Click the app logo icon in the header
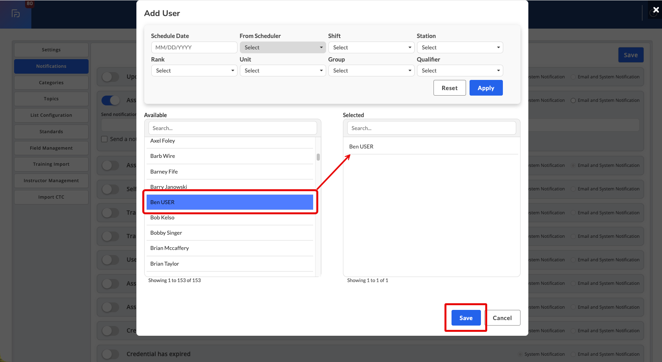Image resolution: width=662 pixels, height=362 pixels. click(16, 14)
